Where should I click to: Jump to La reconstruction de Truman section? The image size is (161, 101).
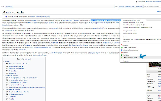(16, 83)
